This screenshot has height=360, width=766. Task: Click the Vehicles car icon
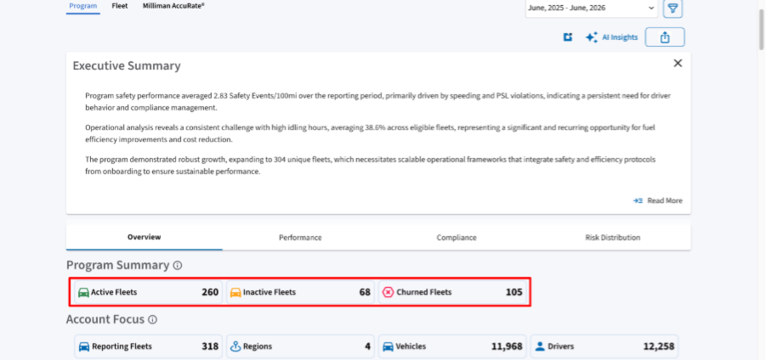coord(388,346)
